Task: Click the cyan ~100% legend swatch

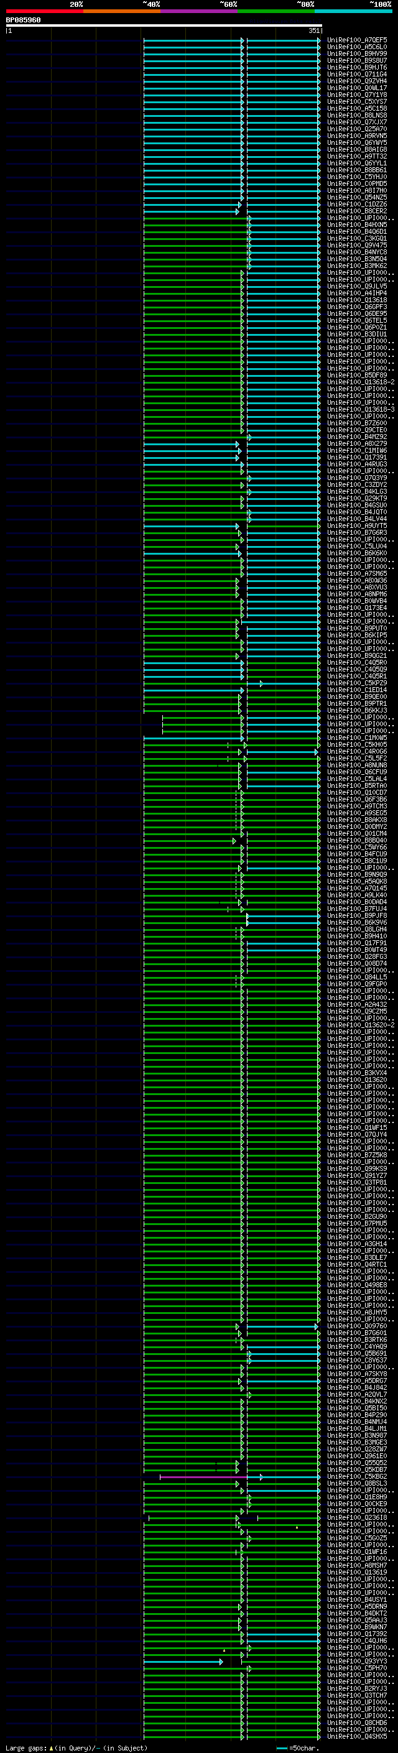Action: click(353, 11)
